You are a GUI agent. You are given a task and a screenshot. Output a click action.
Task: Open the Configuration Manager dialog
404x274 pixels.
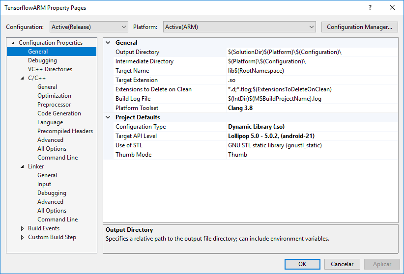[359, 27]
